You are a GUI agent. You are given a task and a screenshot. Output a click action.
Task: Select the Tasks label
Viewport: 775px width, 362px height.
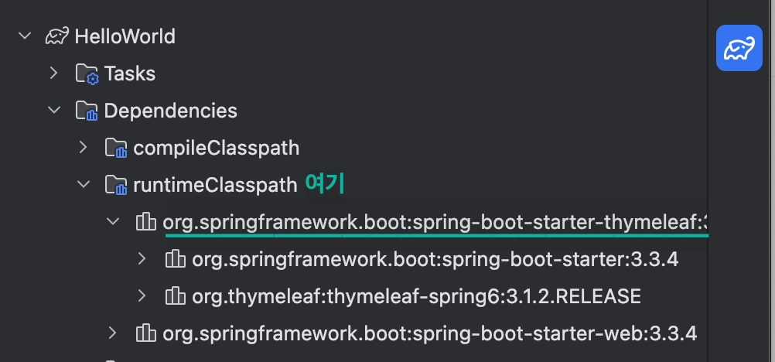click(129, 73)
